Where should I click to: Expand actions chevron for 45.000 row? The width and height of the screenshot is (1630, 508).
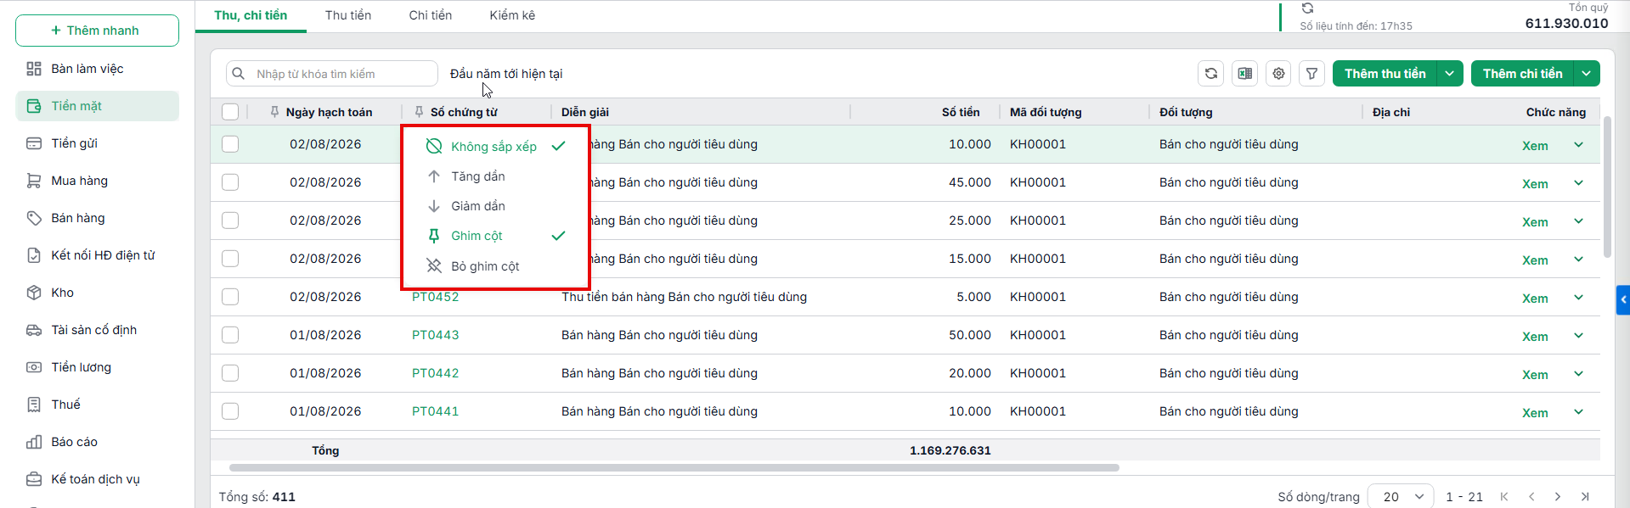pos(1578,183)
